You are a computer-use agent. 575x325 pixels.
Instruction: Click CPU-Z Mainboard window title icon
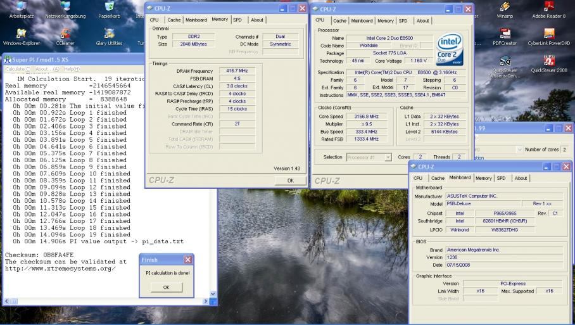pos(414,167)
